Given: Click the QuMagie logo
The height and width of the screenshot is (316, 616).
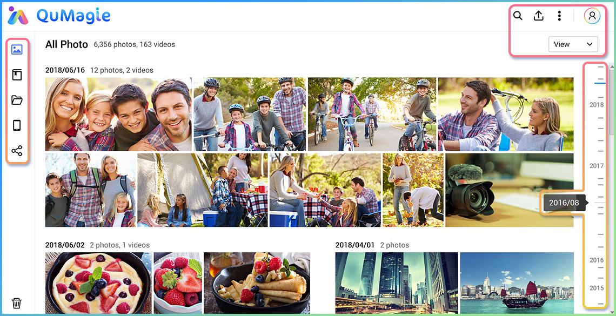Looking at the screenshot, I should coord(59,16).
